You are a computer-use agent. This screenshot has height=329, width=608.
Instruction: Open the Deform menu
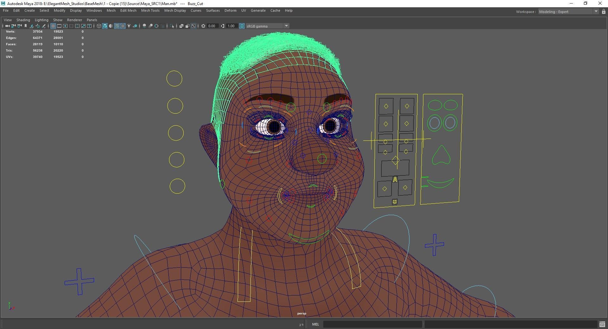click(x=230, y=10)
